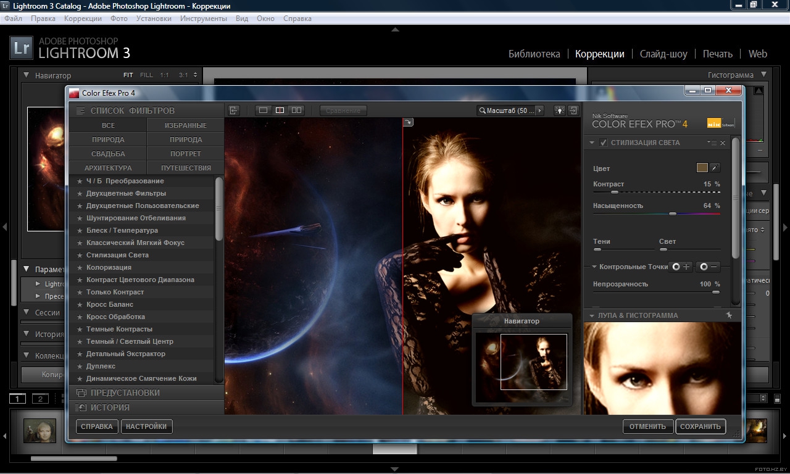Viewport: 790px width, 474px height.
Task: Hide the right adjustments panel icon
Action: point(573,110)
